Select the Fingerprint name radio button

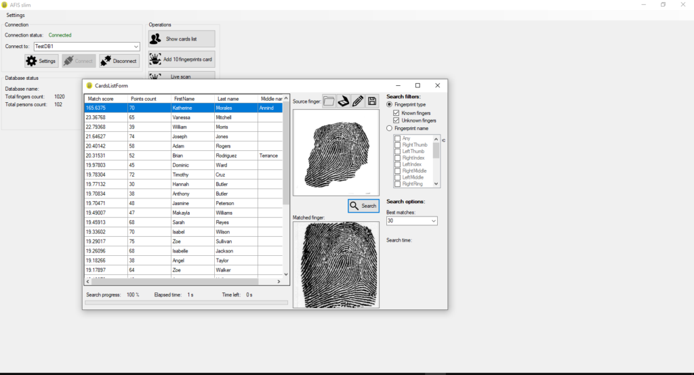coord(389,128)
